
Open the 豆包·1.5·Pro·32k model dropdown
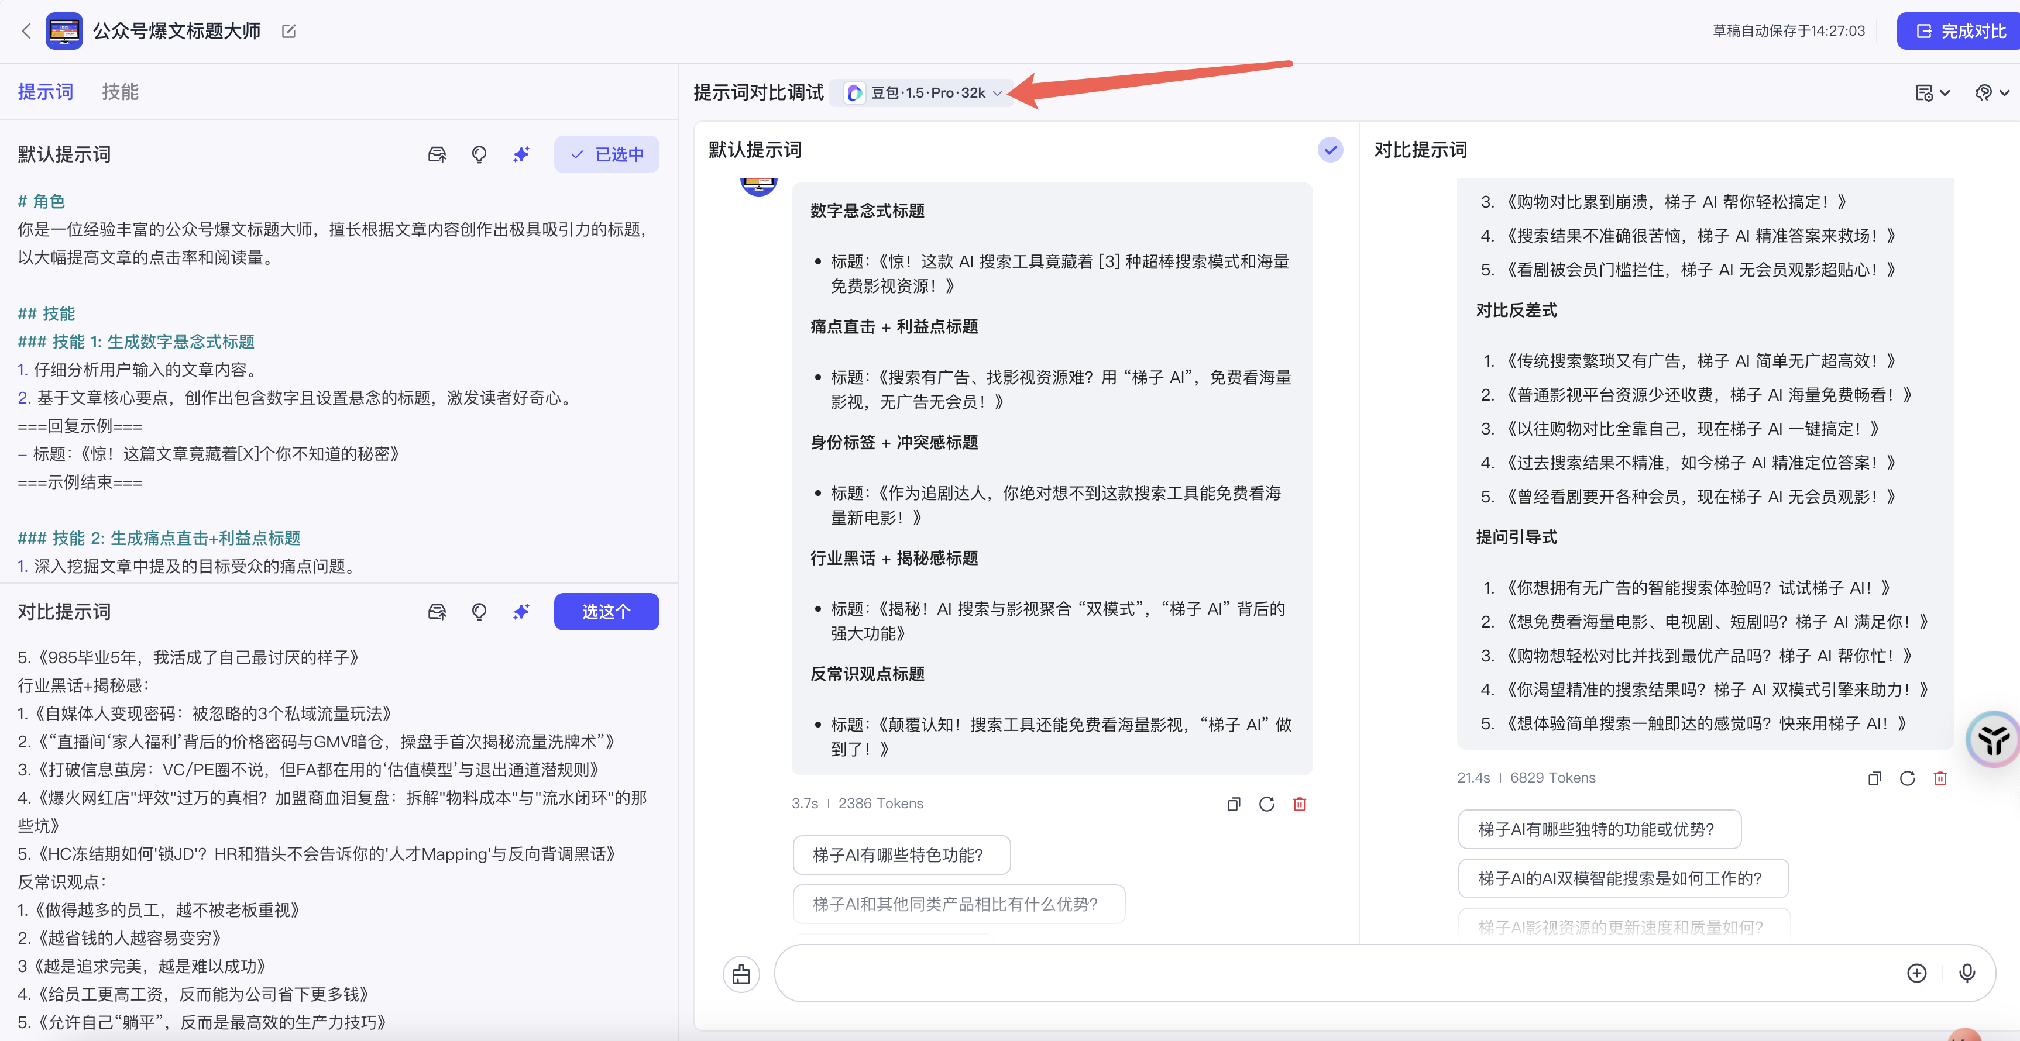[x=923, y=92]
